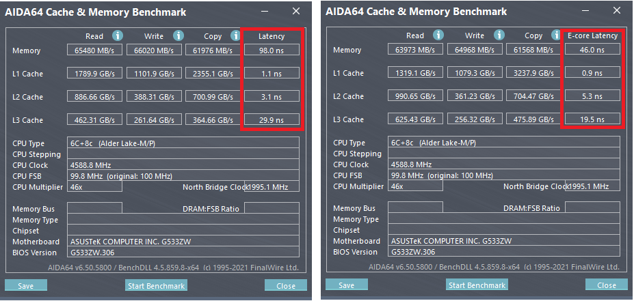Click North Bridge Clock value in right window
This screenshot has width=634, height=301.
coord(592,186)
